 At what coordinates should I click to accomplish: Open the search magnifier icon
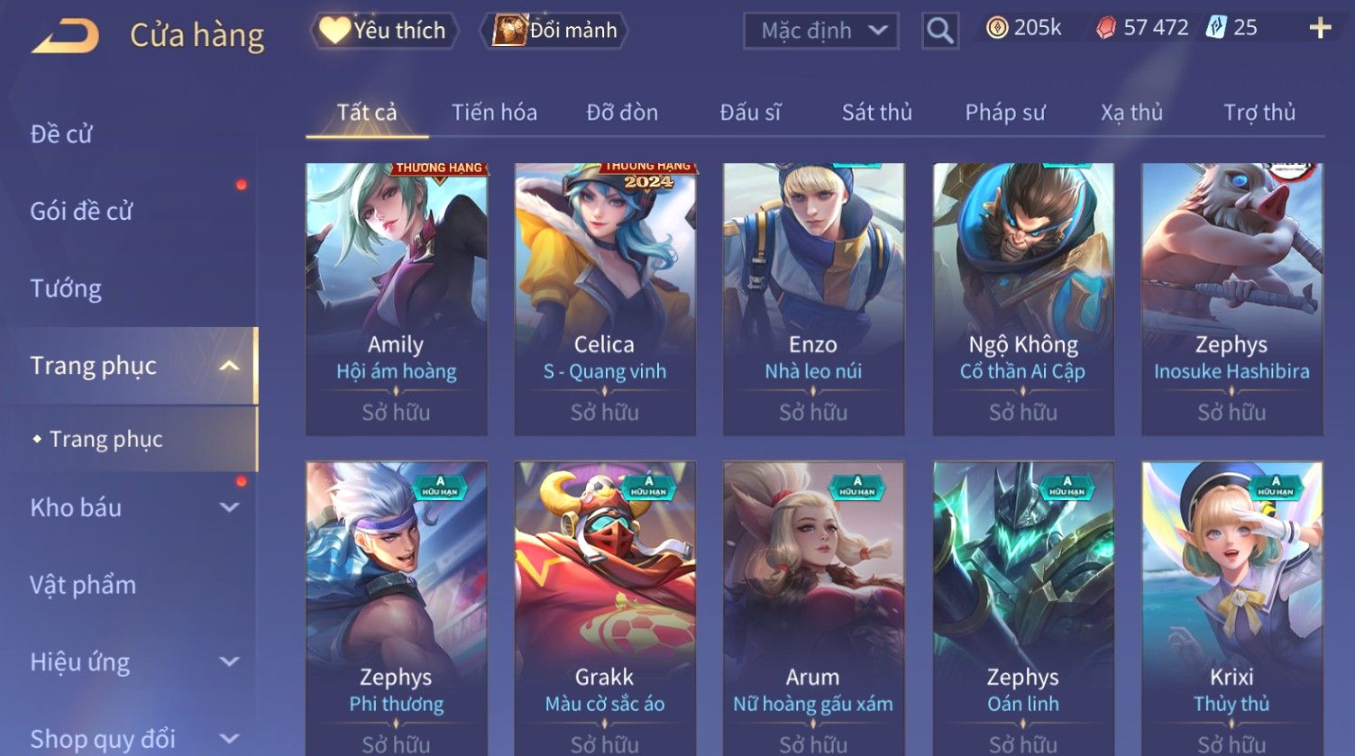(x=939, y=31)
